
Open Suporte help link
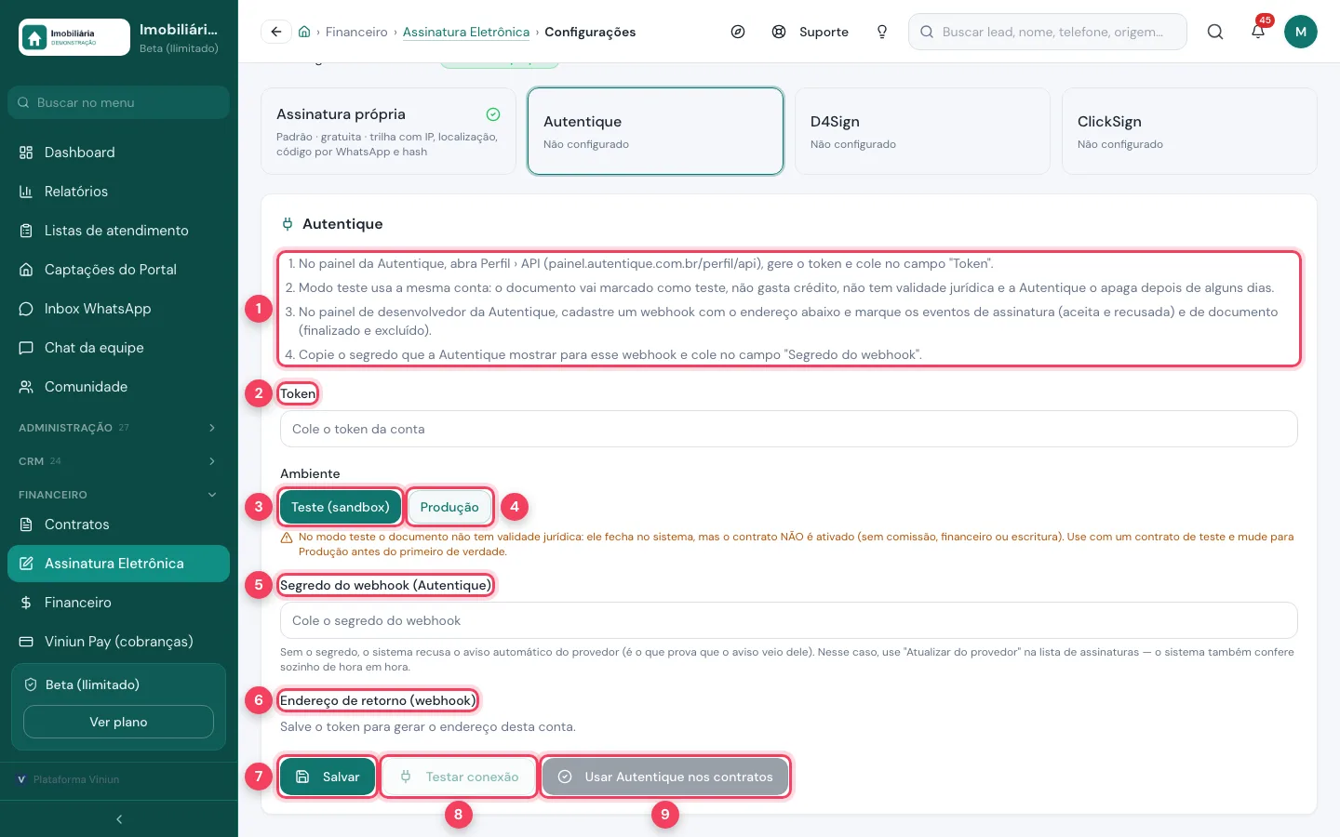click(x=811, y=32)
